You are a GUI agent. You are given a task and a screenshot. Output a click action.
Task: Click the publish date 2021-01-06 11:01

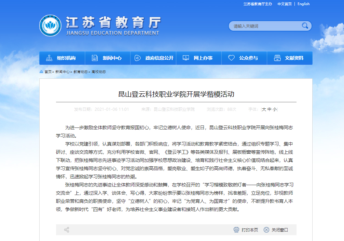(x=112, y=109)
